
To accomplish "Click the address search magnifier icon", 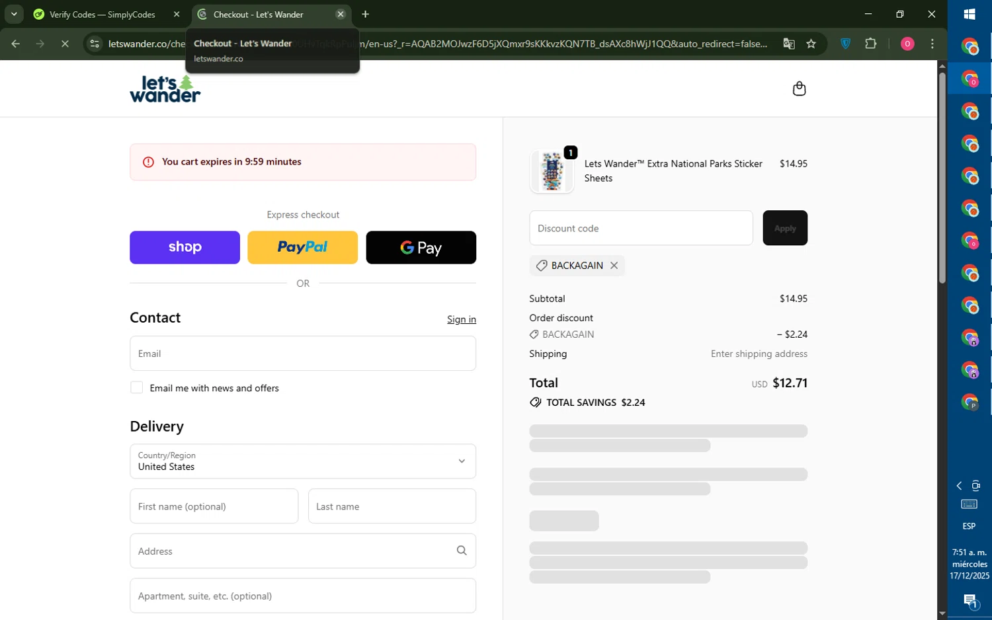I will pos(462,551).
